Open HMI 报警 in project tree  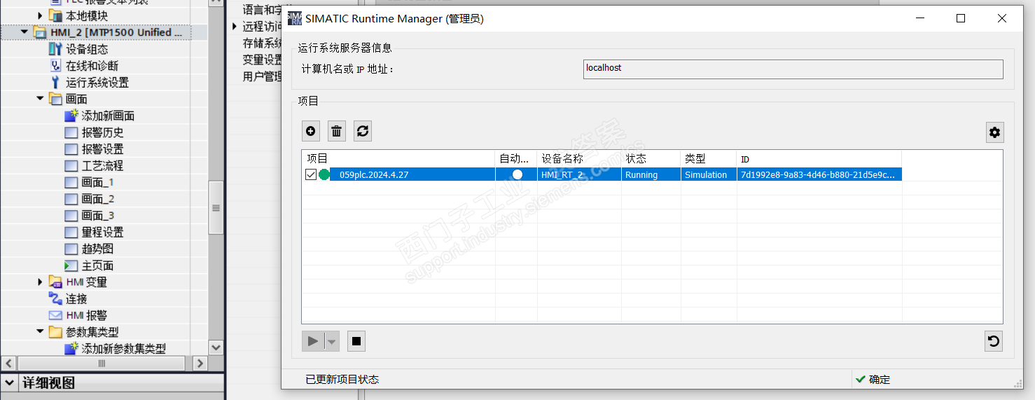click(86, 315)
